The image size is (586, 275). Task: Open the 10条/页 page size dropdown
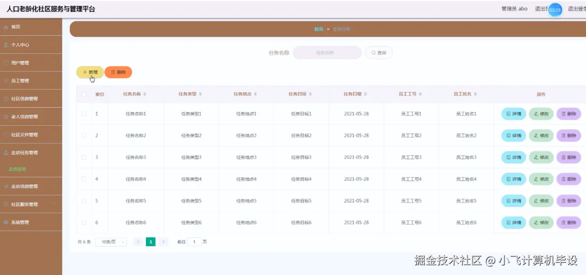coord(111,242)
